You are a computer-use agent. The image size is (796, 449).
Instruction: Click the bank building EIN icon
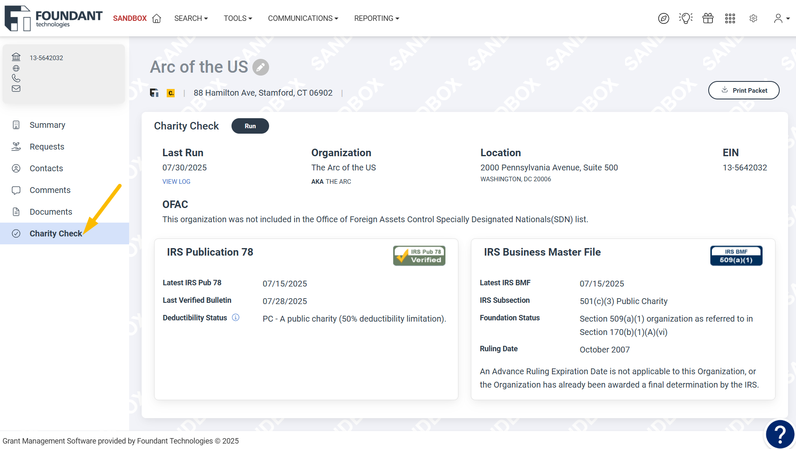[16, 57]
